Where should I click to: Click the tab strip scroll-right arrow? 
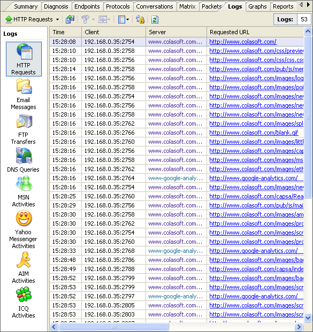click(308, 4)
